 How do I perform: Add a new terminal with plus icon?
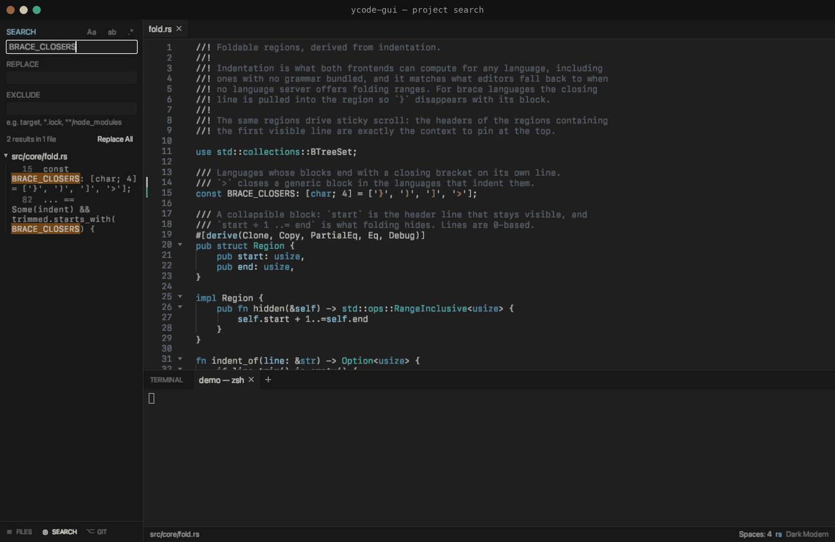(268, 380)
